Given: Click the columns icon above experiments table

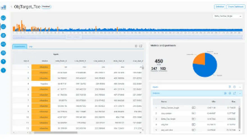Looking at the screenshot, I should tap(136, 46).
